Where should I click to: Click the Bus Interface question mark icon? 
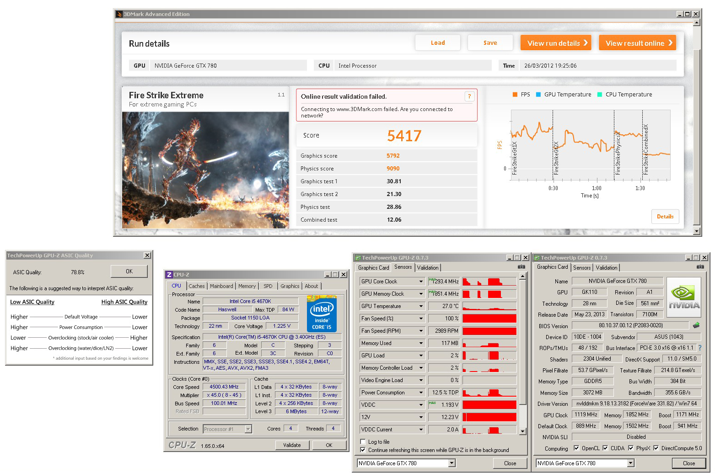click(700, 348)
